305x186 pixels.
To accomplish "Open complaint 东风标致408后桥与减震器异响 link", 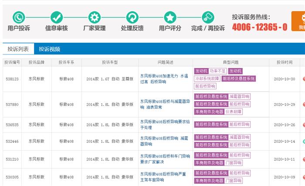I will 165,104.
